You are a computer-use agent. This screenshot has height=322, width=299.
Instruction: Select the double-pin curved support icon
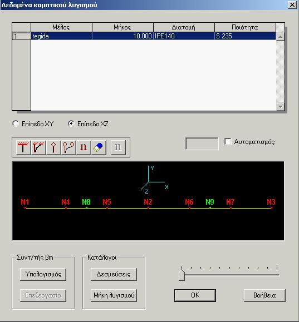click(68, 147)
